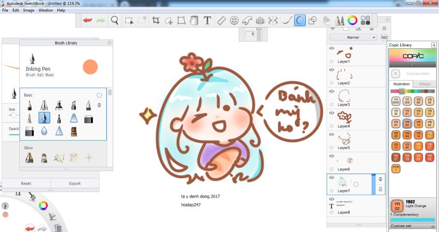Hide Layer6 using its eye icon
Image resolution: width=439 pixels, height=232 pixels.
click(332, 156)
